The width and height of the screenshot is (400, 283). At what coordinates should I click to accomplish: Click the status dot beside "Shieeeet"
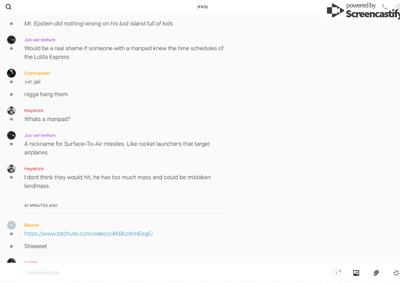click(x=11, y=246)
